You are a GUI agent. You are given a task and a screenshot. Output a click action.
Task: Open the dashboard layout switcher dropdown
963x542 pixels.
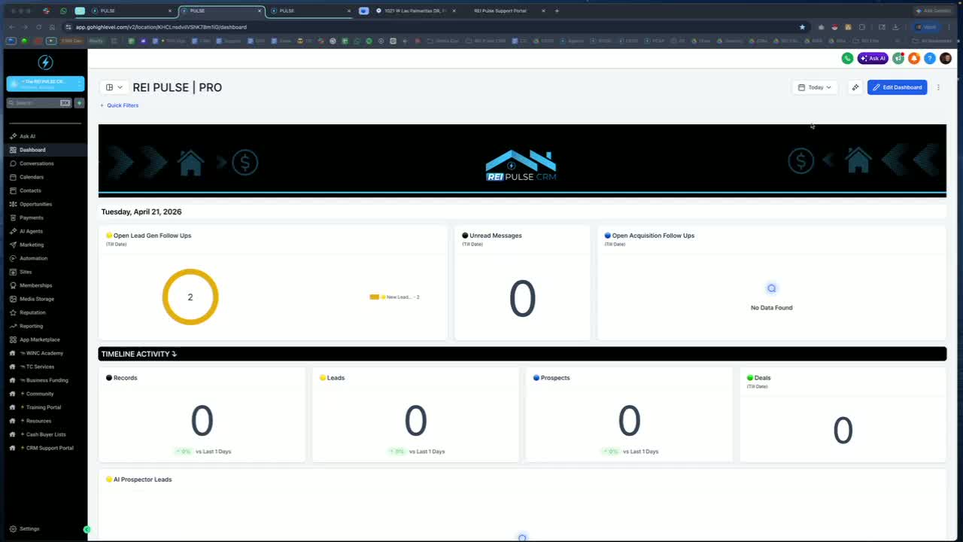pyautogui.click(x=114, y=87)
